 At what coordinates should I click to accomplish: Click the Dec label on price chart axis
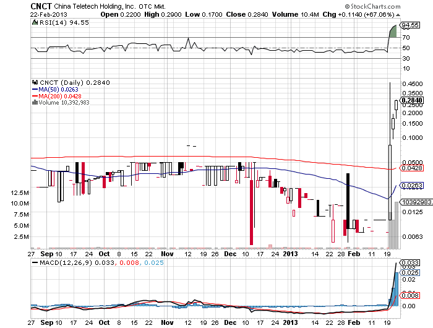coord(230,254)
